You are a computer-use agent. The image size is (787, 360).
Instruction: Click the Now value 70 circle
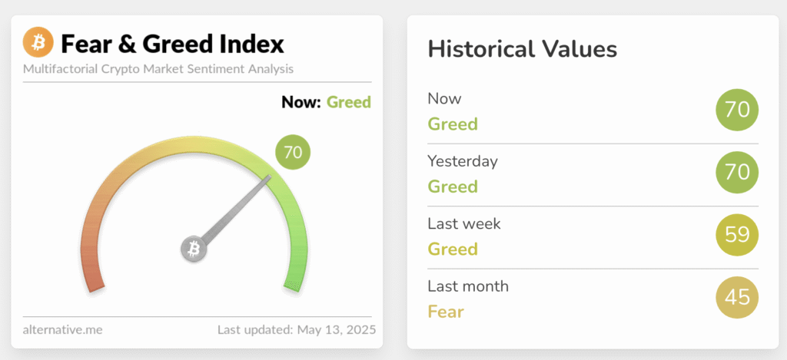(x=737, y=110)
